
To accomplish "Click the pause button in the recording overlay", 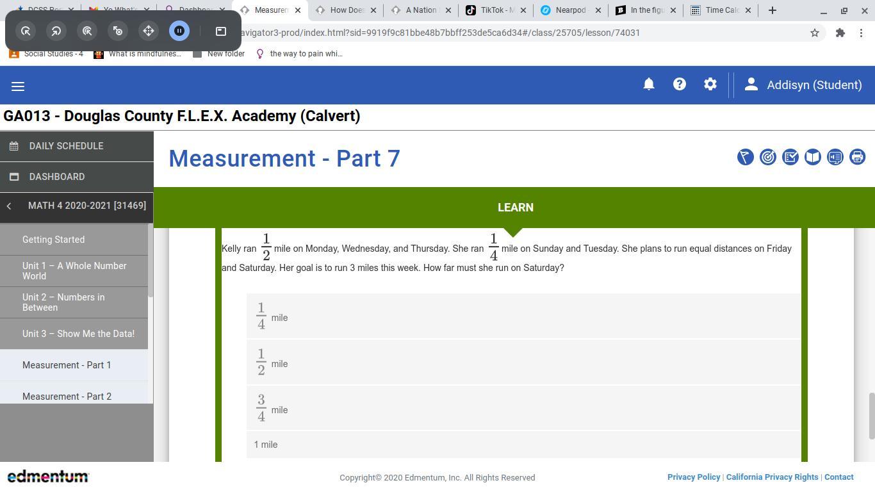I will point(179,31).
